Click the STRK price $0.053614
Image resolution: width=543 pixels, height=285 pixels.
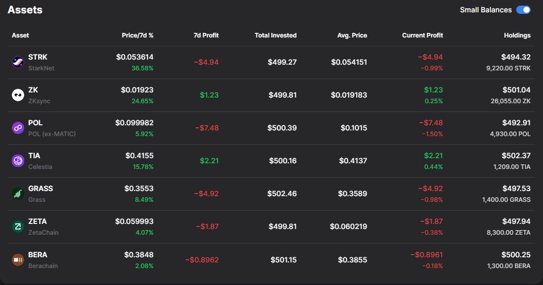coord(135,57)
